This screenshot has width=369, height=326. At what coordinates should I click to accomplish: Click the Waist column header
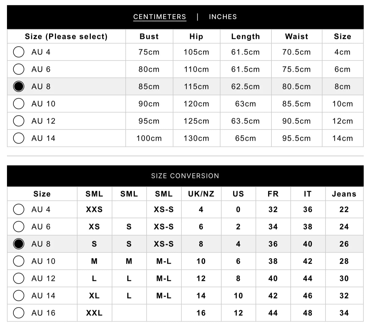pyautogui.click(x=297, y=36)
